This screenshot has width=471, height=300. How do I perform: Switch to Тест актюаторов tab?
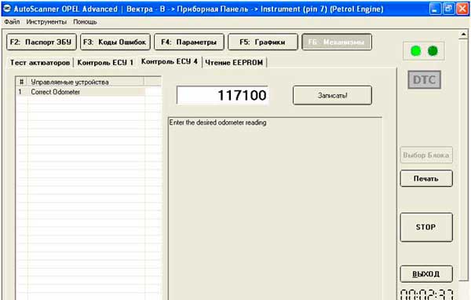tap(40, 63)
